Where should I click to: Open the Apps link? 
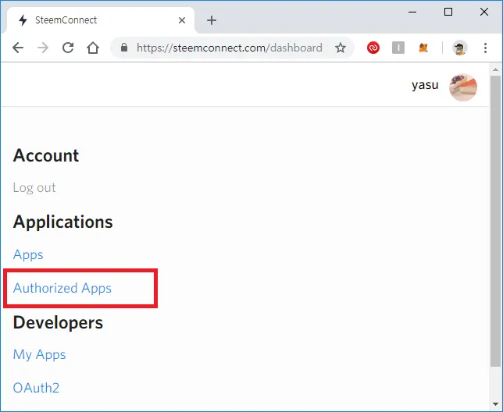[28, 254]
